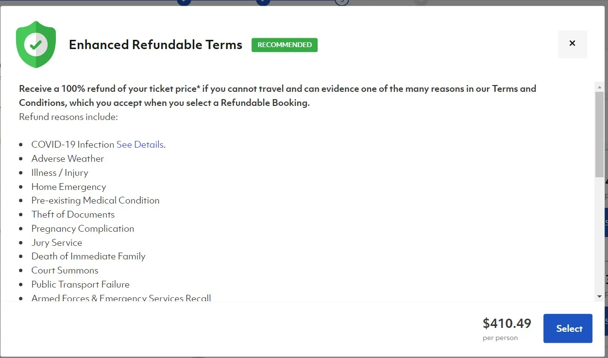Select the Jury Service list item
This screenshot has width=608, height=358.
[57, 242]
